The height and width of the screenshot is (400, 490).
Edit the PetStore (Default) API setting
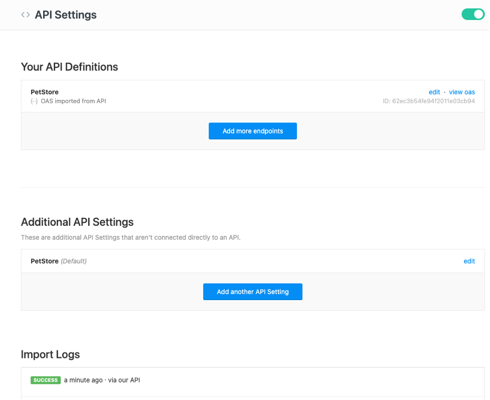point(469,261)
